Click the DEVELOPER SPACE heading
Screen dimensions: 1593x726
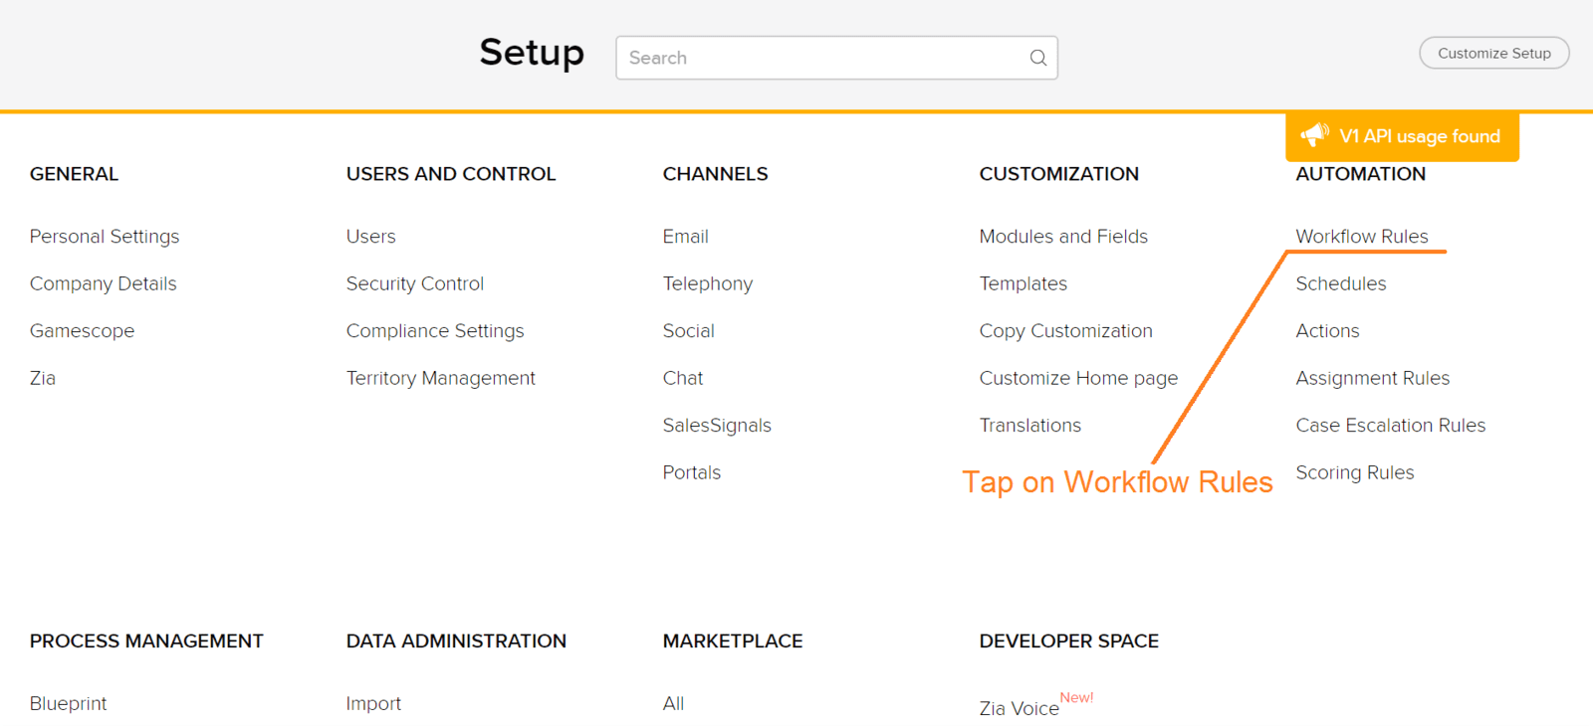(x=1069, y=641)
